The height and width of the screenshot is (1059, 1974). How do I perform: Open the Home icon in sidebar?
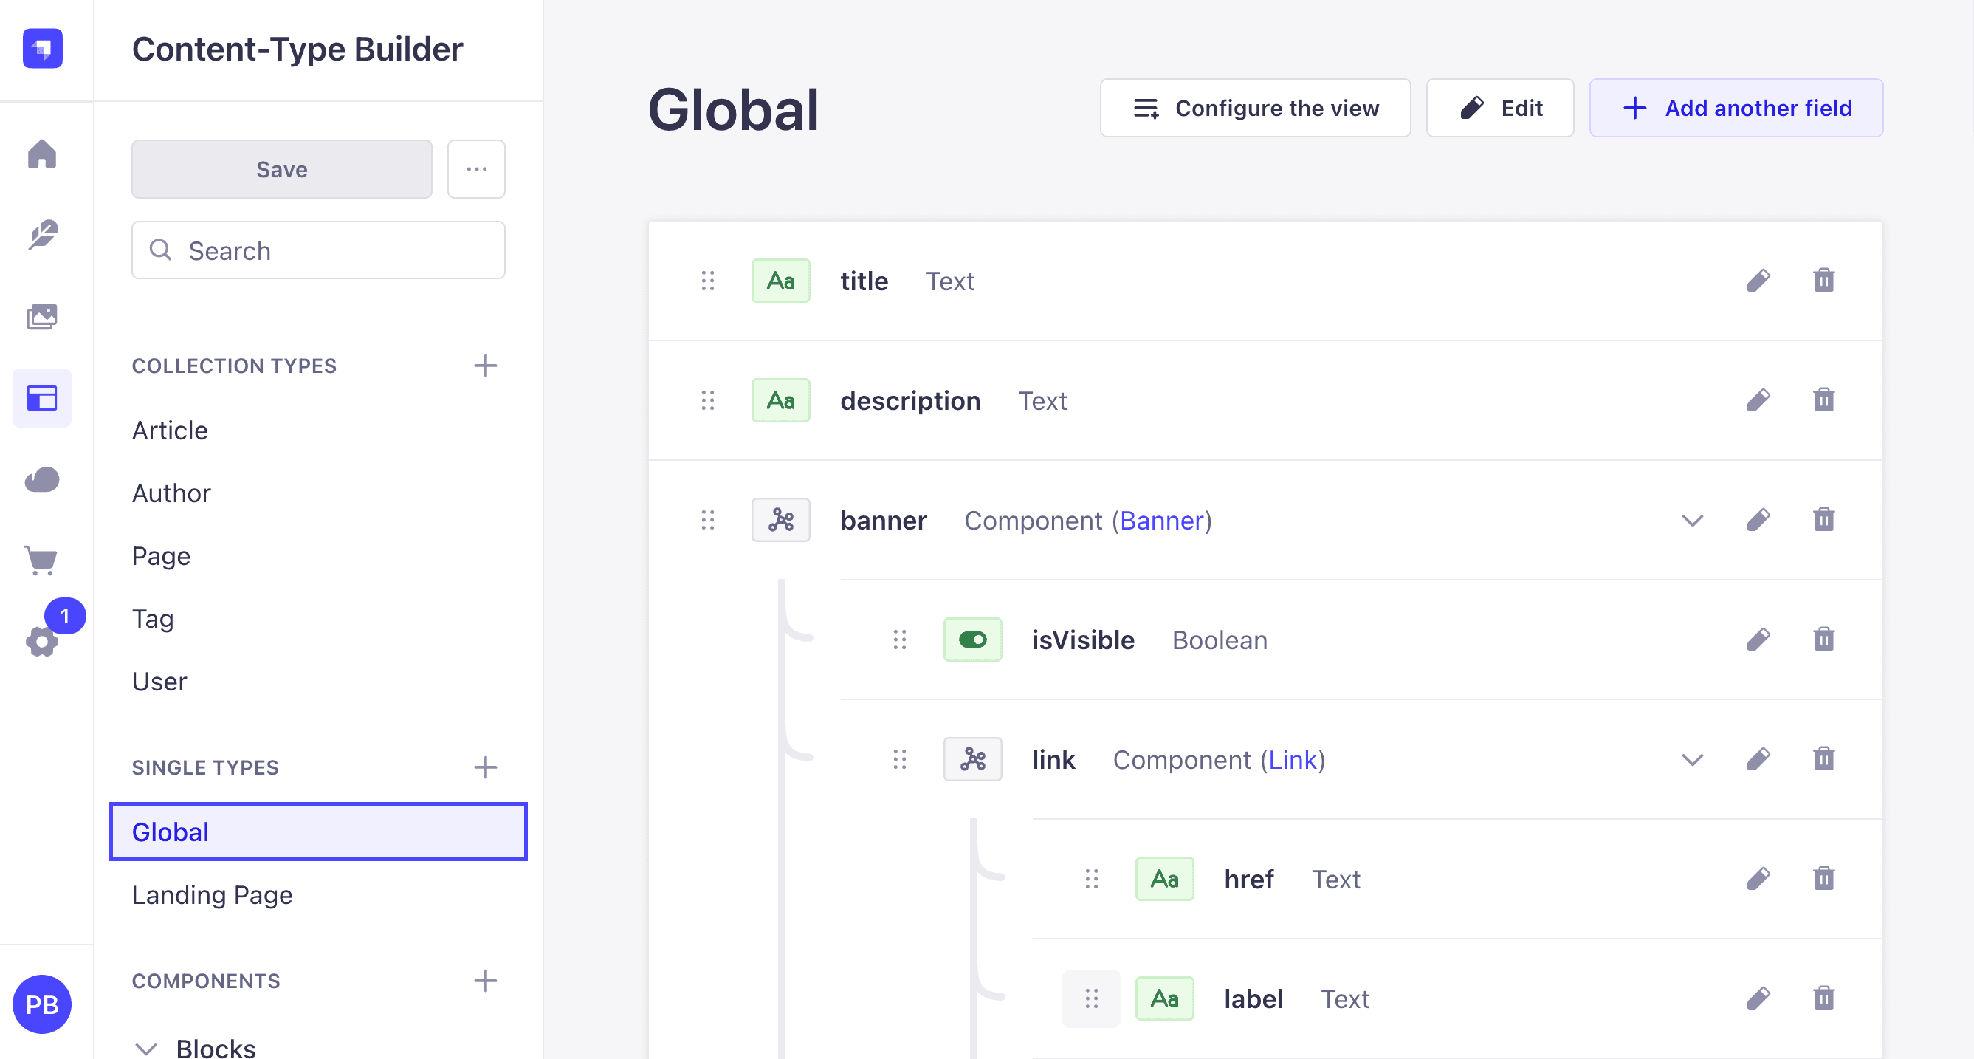42,154
